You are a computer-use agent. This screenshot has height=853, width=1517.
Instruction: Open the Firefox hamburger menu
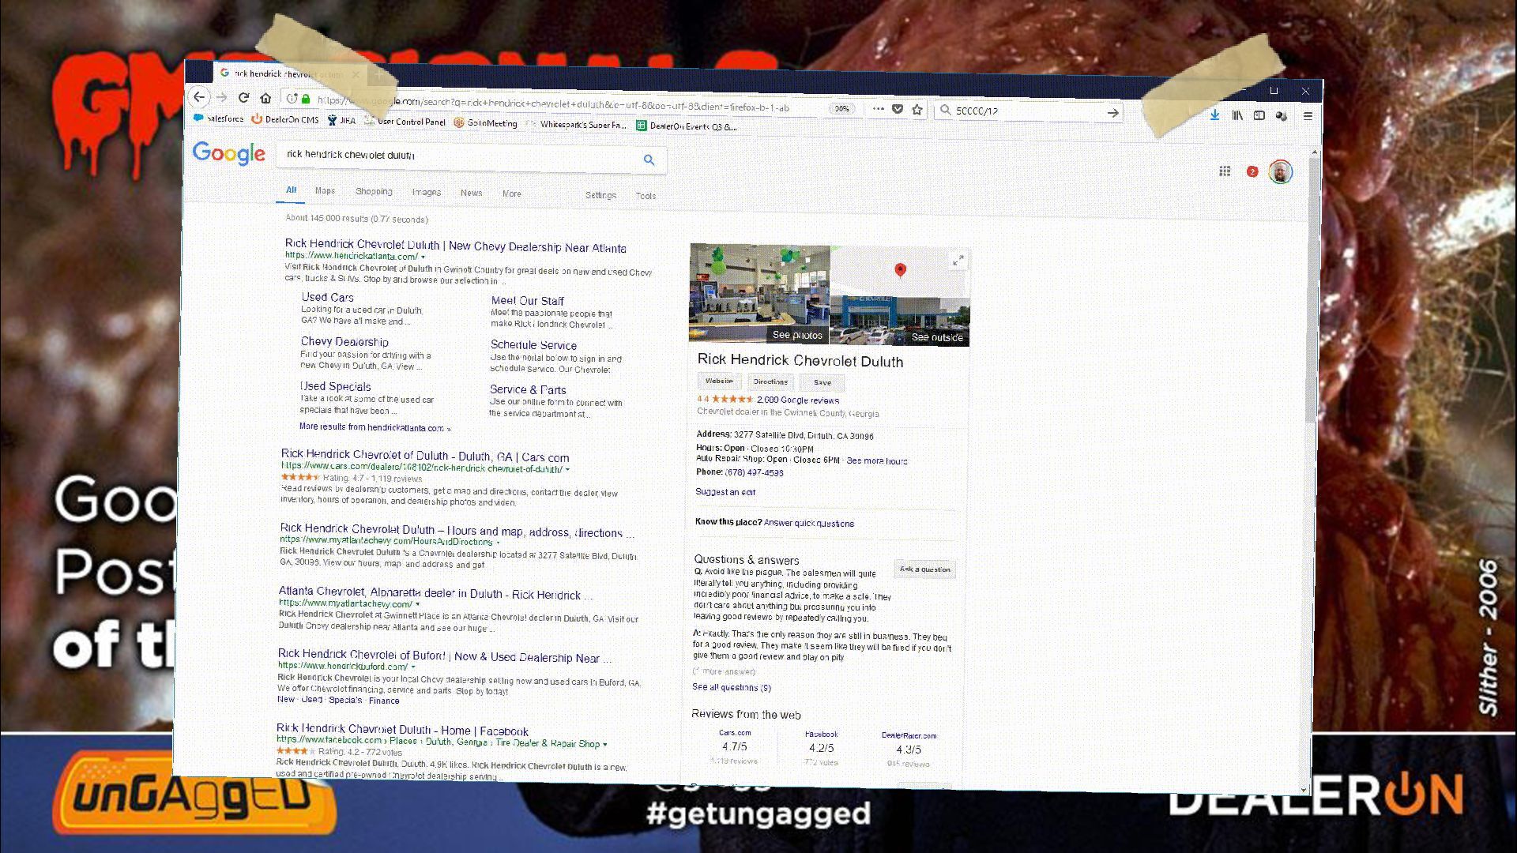tap(1308, 116)
